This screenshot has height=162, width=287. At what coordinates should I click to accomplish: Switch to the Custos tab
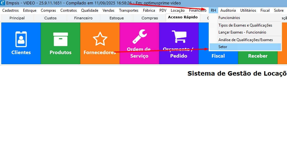pyautogui.click(x=50, y=18)
